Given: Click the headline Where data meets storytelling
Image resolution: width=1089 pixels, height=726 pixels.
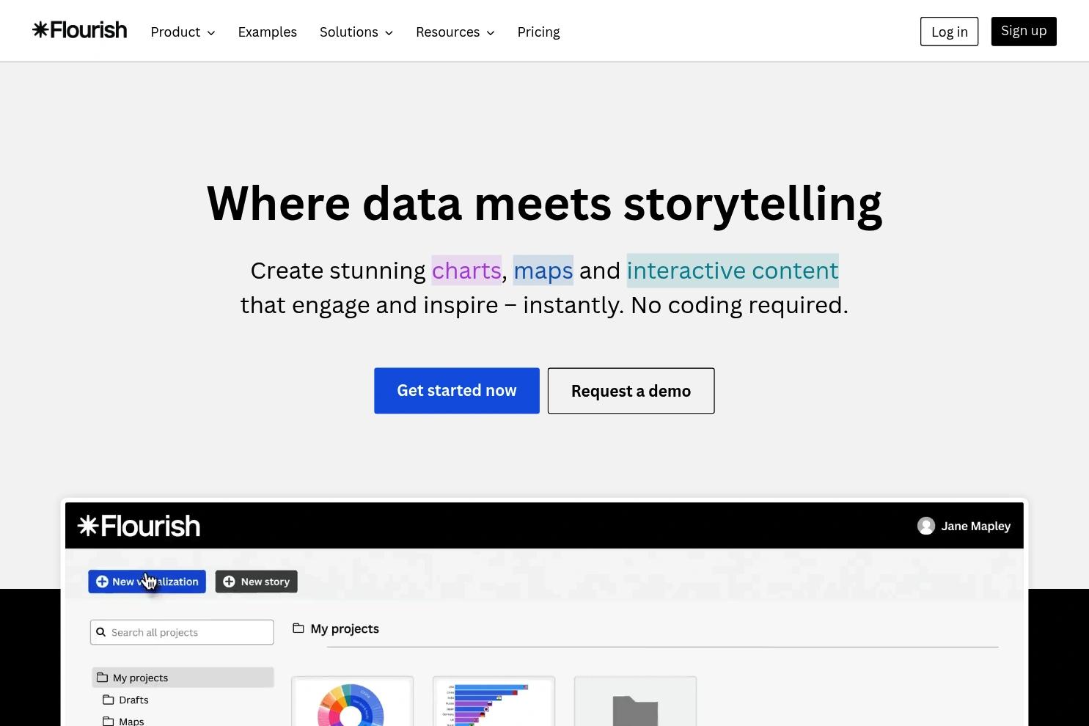Looking at the screenshot, I should (x=544, y=203).
